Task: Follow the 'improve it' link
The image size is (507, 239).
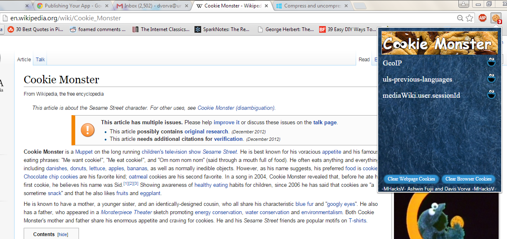Action: pos(226,122)
